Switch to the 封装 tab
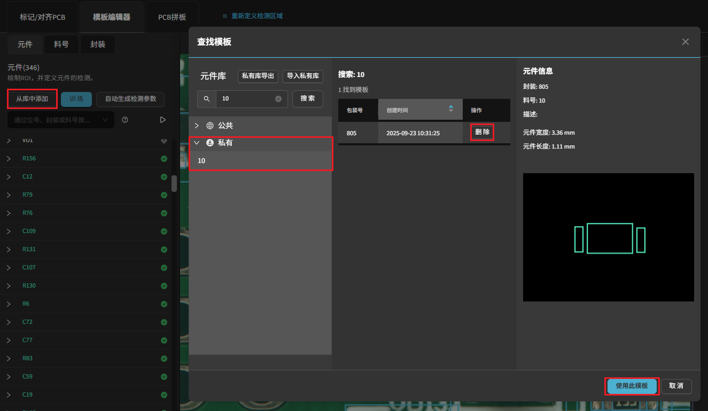 (x=98, y=44)
